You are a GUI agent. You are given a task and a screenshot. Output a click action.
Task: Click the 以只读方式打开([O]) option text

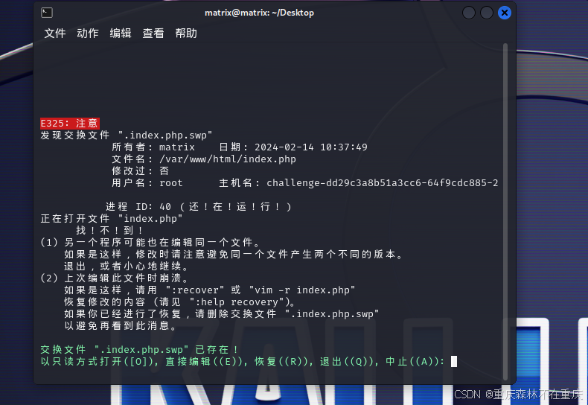pyautogui.click(x=96, y=362)
